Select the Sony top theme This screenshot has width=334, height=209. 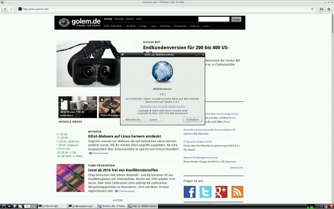tap(154, 26)
